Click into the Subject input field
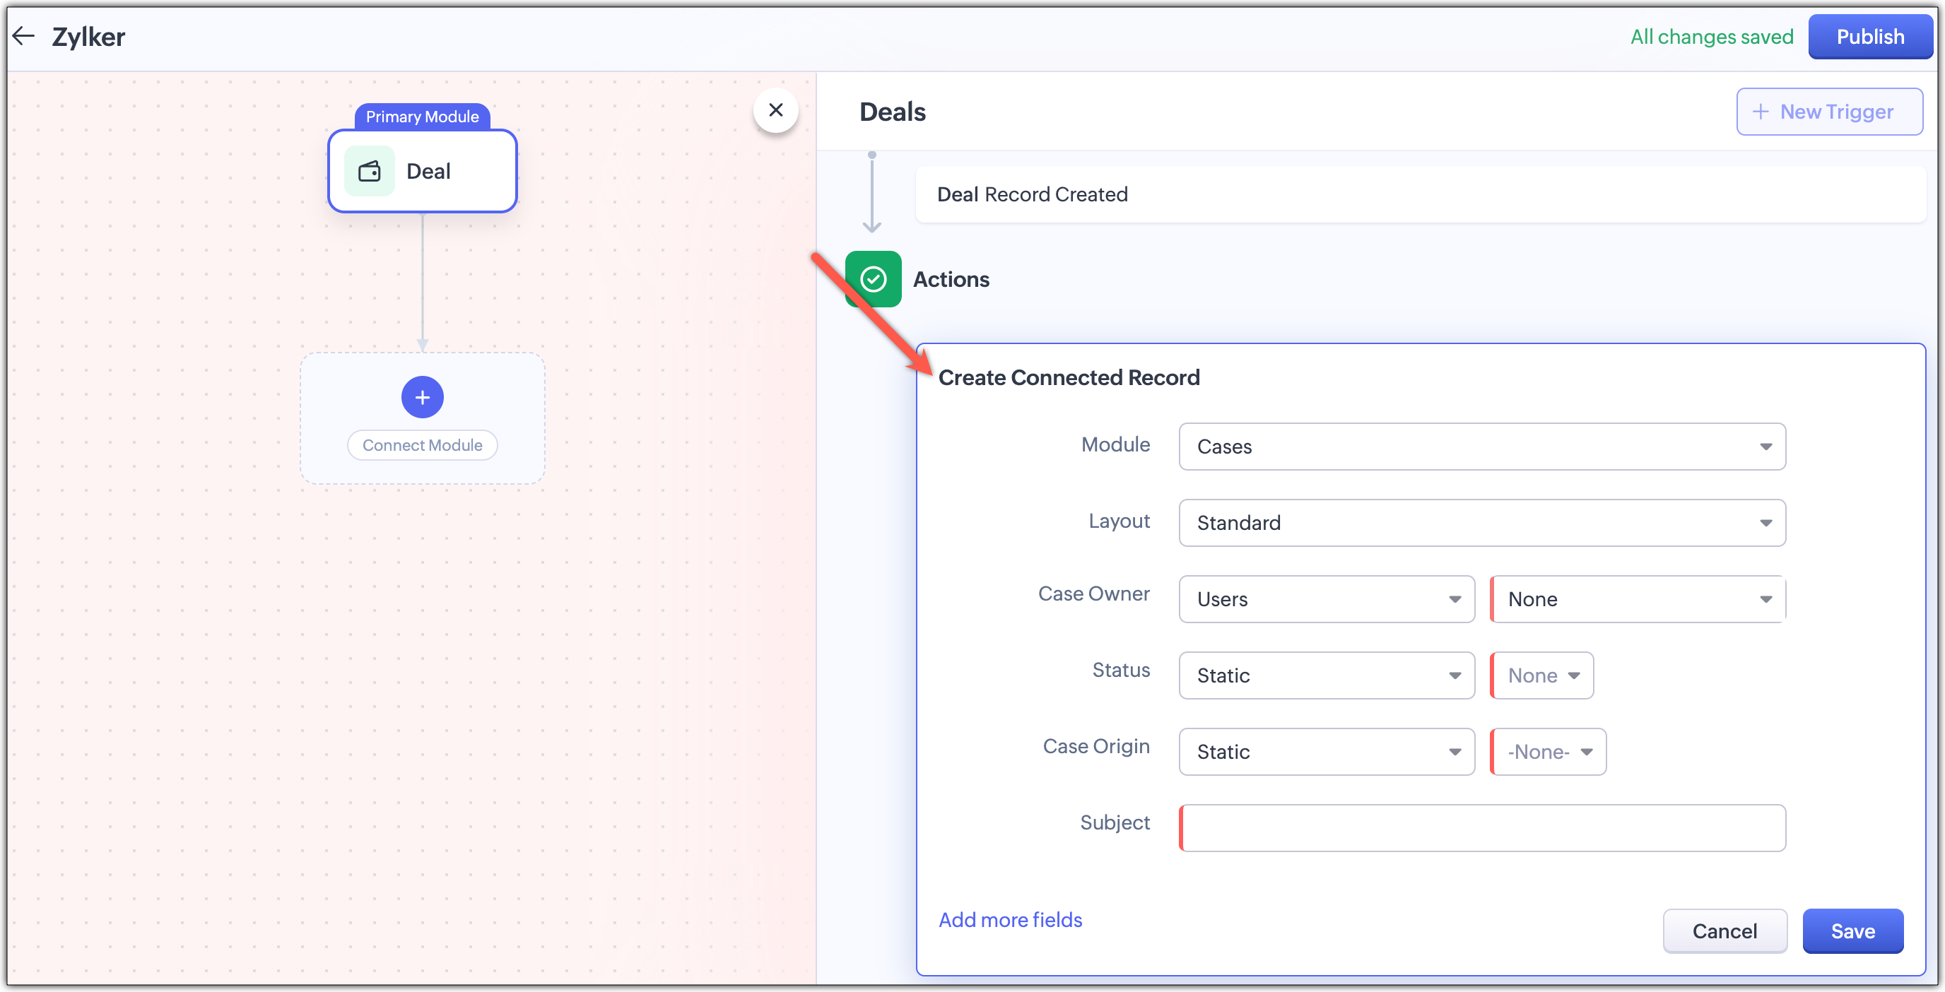The width and height of the screenshot is (1945, 992). pyautogui.click(x=1481, y=827)
